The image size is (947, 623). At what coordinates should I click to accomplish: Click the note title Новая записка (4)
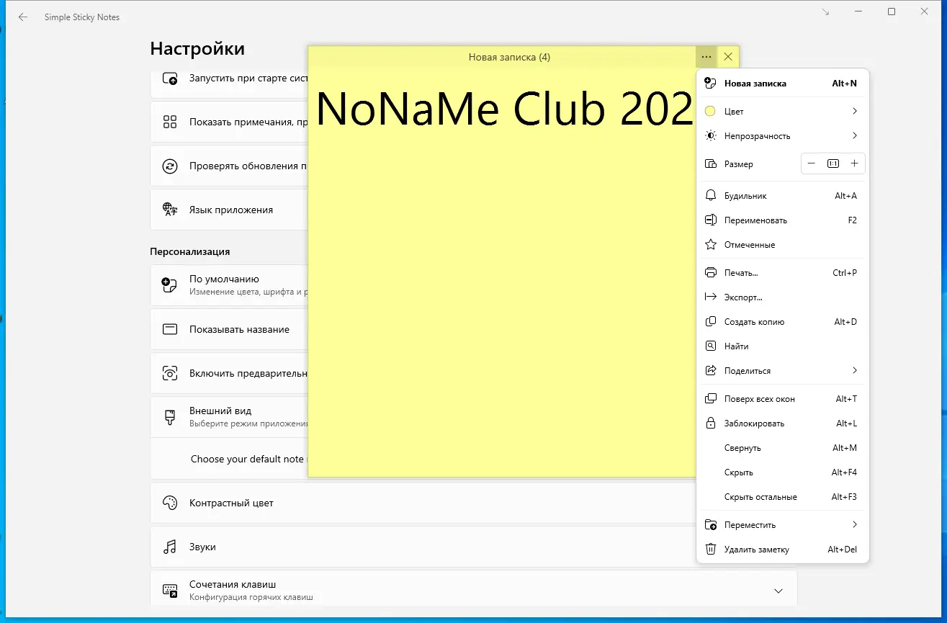click(x=509, y=57)
